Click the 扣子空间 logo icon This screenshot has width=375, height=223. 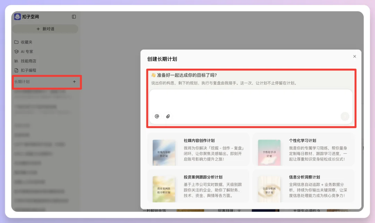point(17,16)
